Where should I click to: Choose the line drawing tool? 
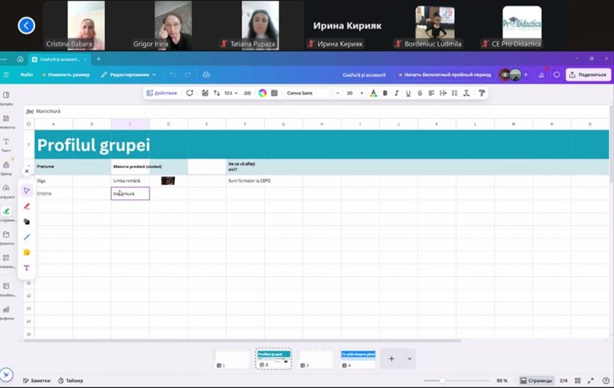pos(26,237)
